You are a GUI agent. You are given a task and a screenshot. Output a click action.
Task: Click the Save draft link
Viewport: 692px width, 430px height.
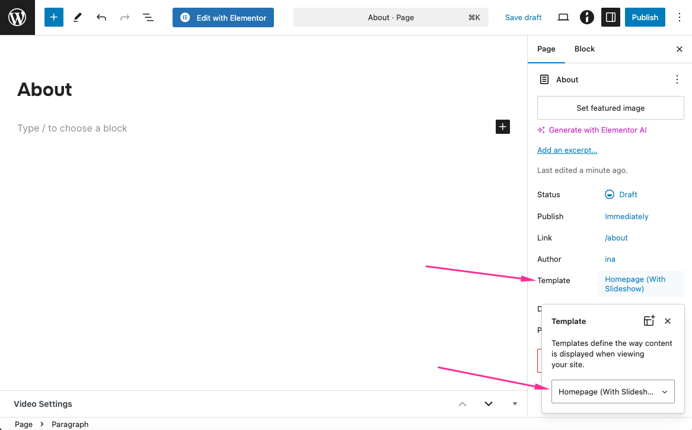click(x=523, y=18)
